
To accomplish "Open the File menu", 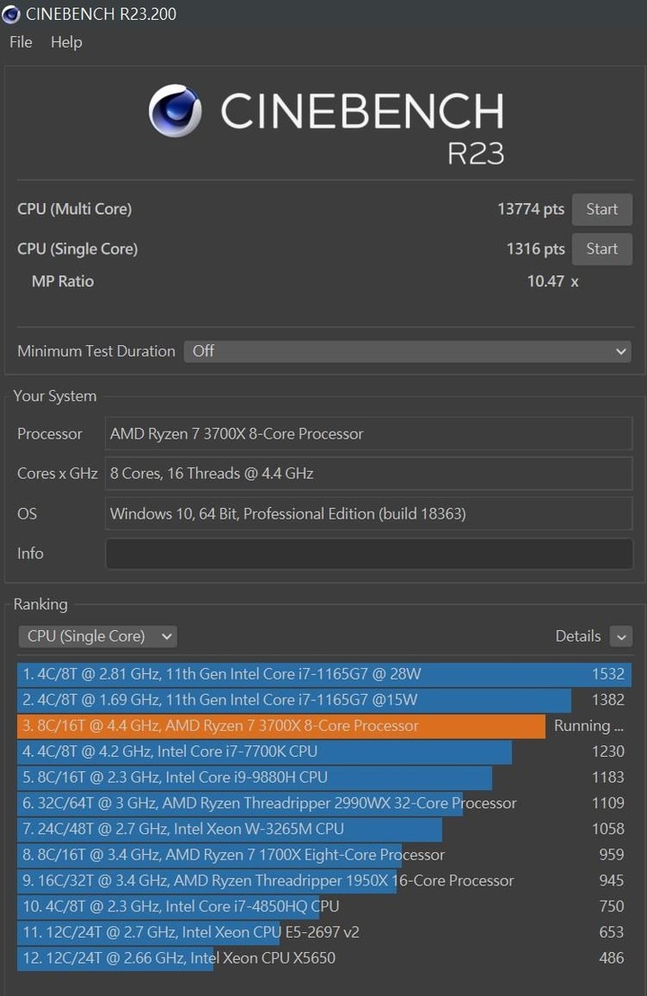I will tap(21, 42).
